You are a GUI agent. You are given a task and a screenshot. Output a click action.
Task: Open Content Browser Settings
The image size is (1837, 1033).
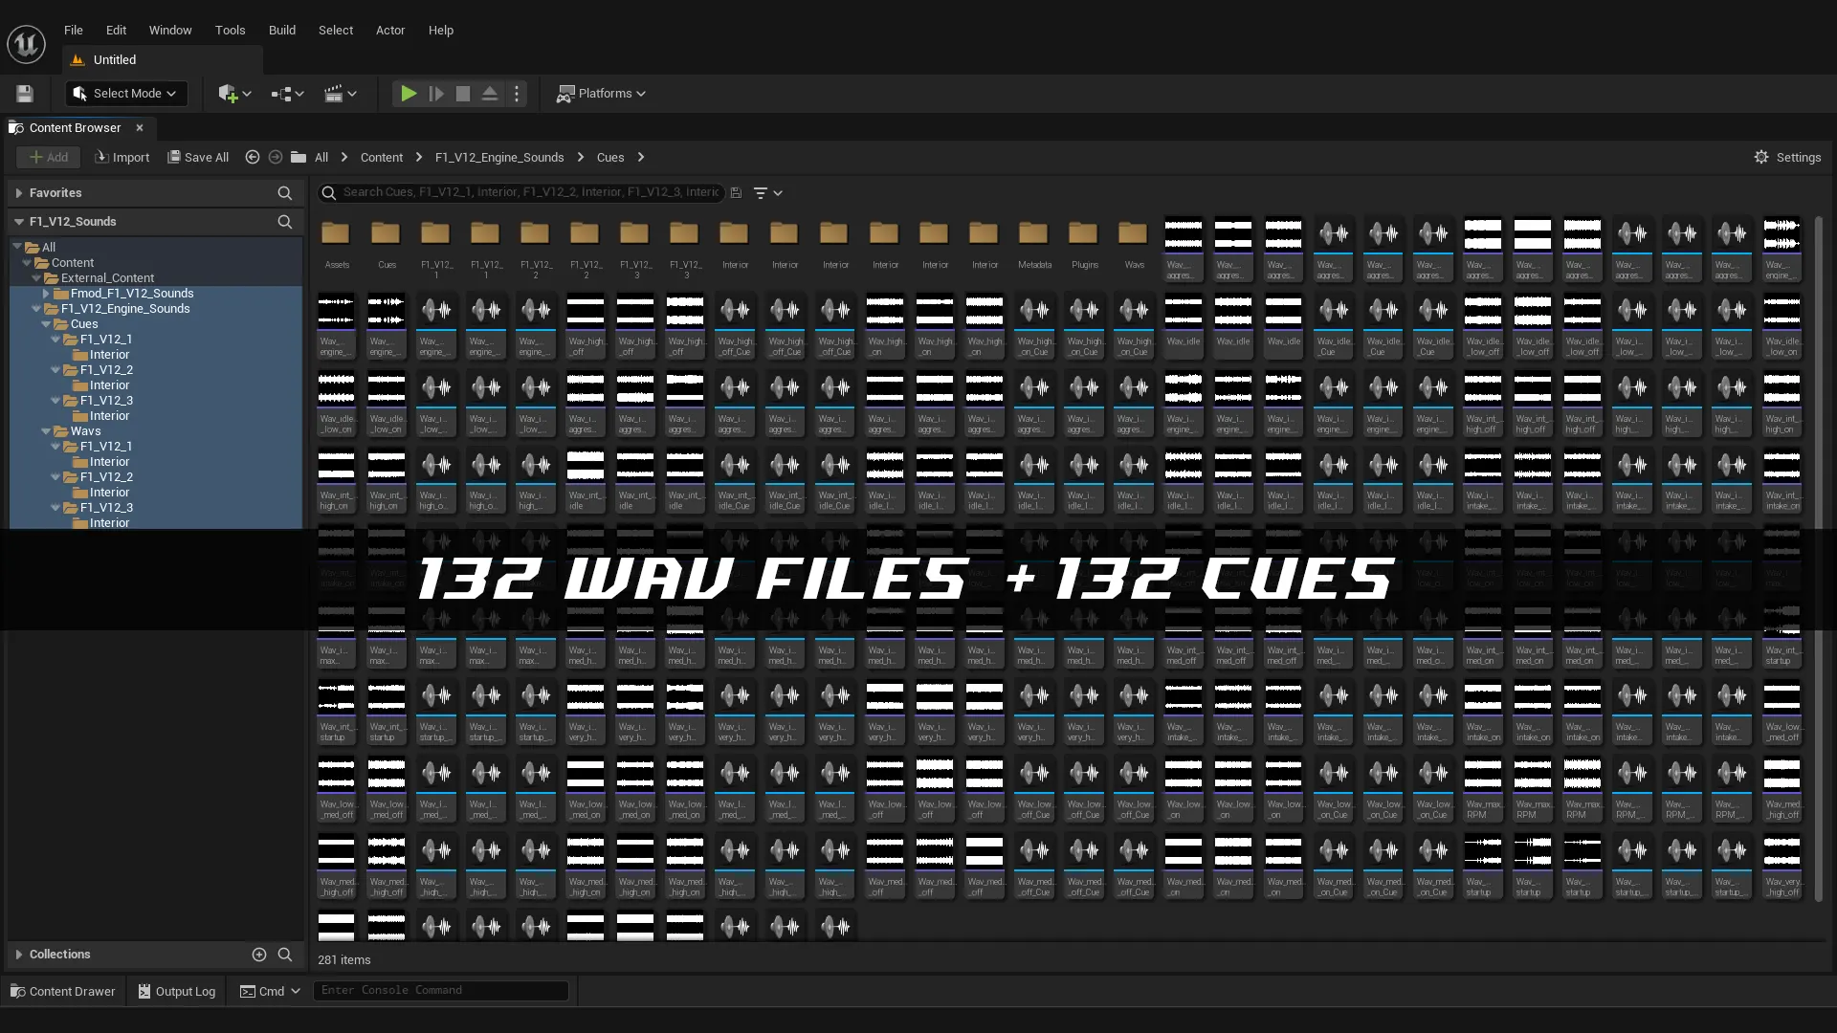point(1787,158)
